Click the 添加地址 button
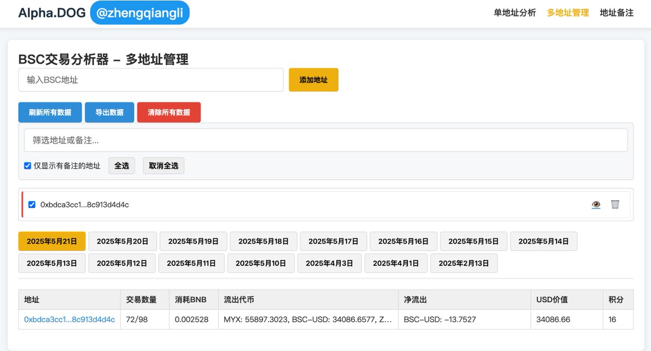The height and width of the screenshot is (351, 651). [314, 80]
